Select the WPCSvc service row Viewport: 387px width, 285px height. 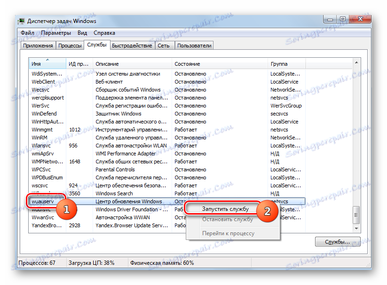point(167,169)
